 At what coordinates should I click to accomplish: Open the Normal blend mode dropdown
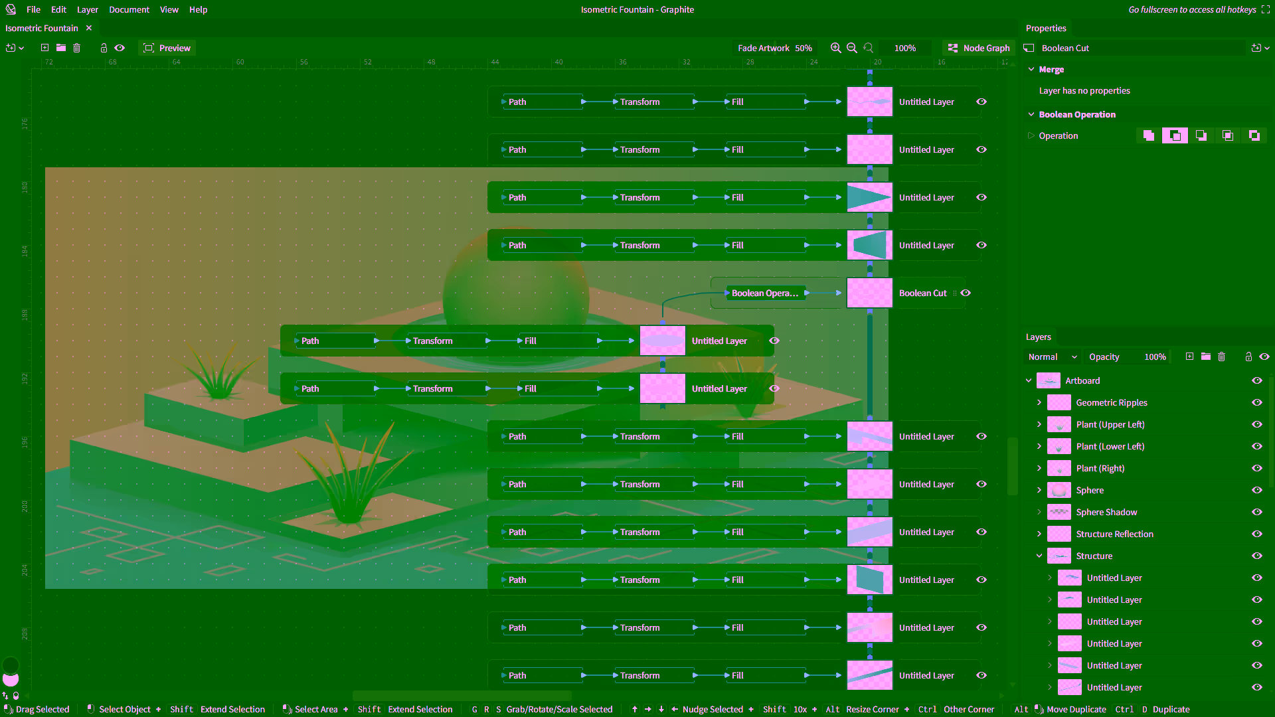[1052, 357]
